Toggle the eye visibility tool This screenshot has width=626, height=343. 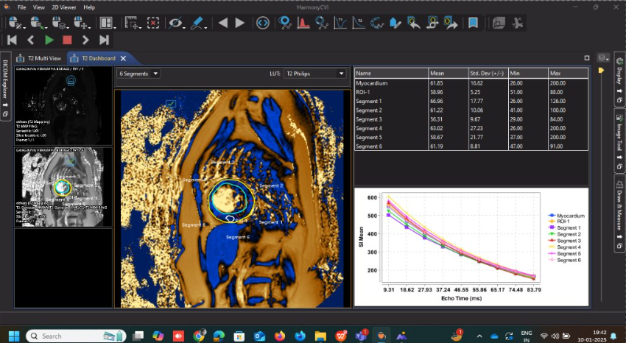175,23
